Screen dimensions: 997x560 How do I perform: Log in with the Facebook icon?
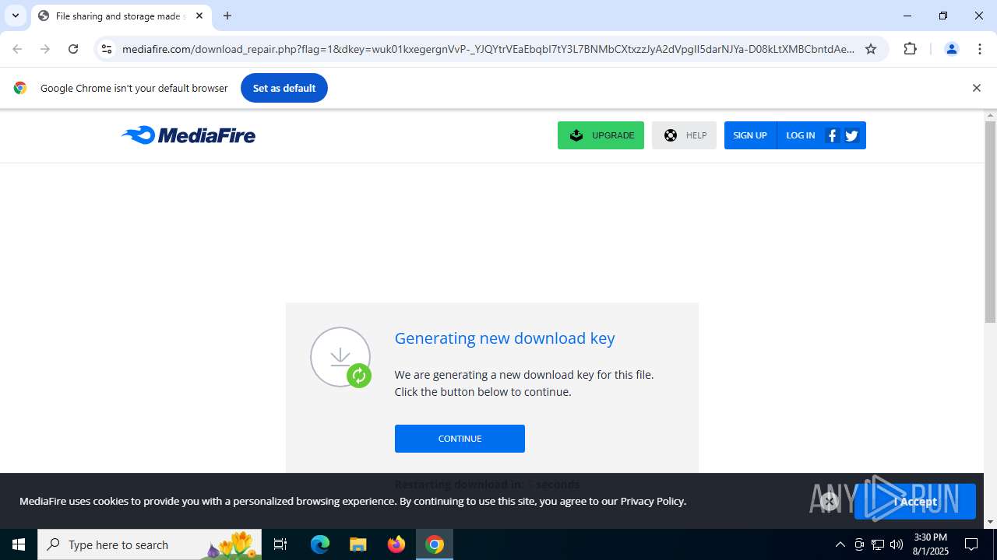(832, 135)
